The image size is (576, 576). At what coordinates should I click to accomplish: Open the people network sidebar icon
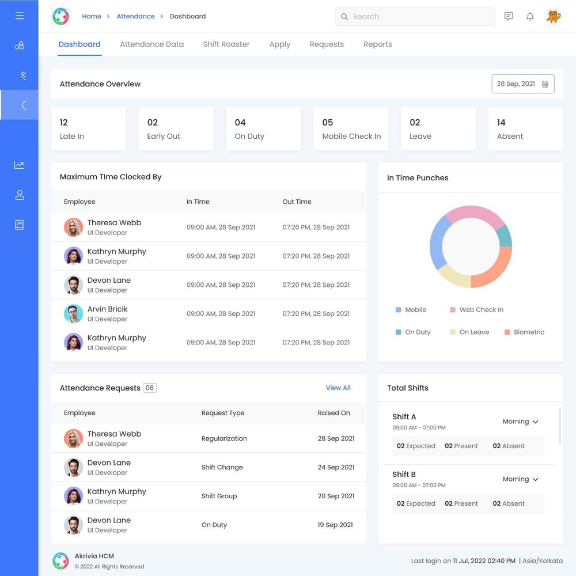[23, 75]
